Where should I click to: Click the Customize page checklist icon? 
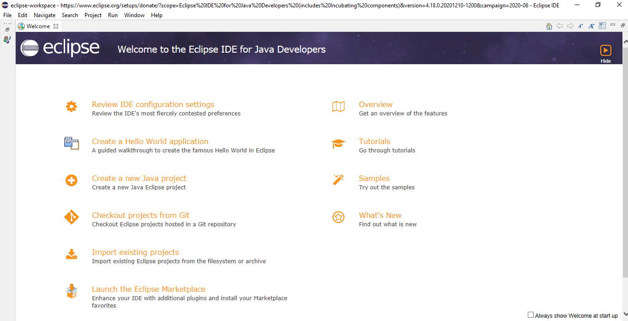pyautogui.click(x=602, y=26)
